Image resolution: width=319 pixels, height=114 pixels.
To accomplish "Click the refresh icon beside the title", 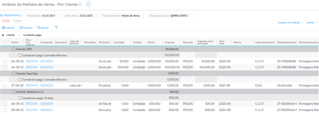I will 88,4.
